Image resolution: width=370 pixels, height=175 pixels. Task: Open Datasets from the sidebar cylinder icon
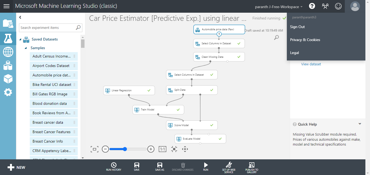pos(8,65)
